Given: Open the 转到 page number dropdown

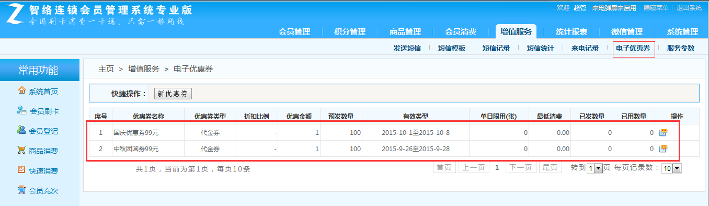Looking at the screenshot, I should [595, 168].
